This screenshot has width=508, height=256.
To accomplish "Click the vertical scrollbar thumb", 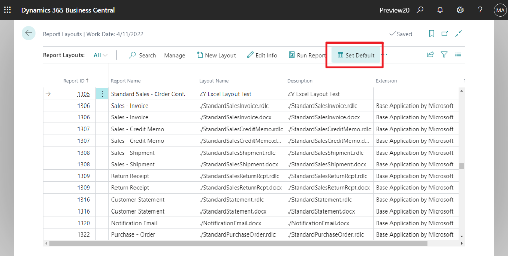I will [462, 166].
